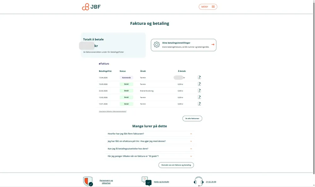This screenshot has height=187, width=315.
Task: Click "Kontakt oss om faktura og betaling"
Action: [x=176, y=165]
